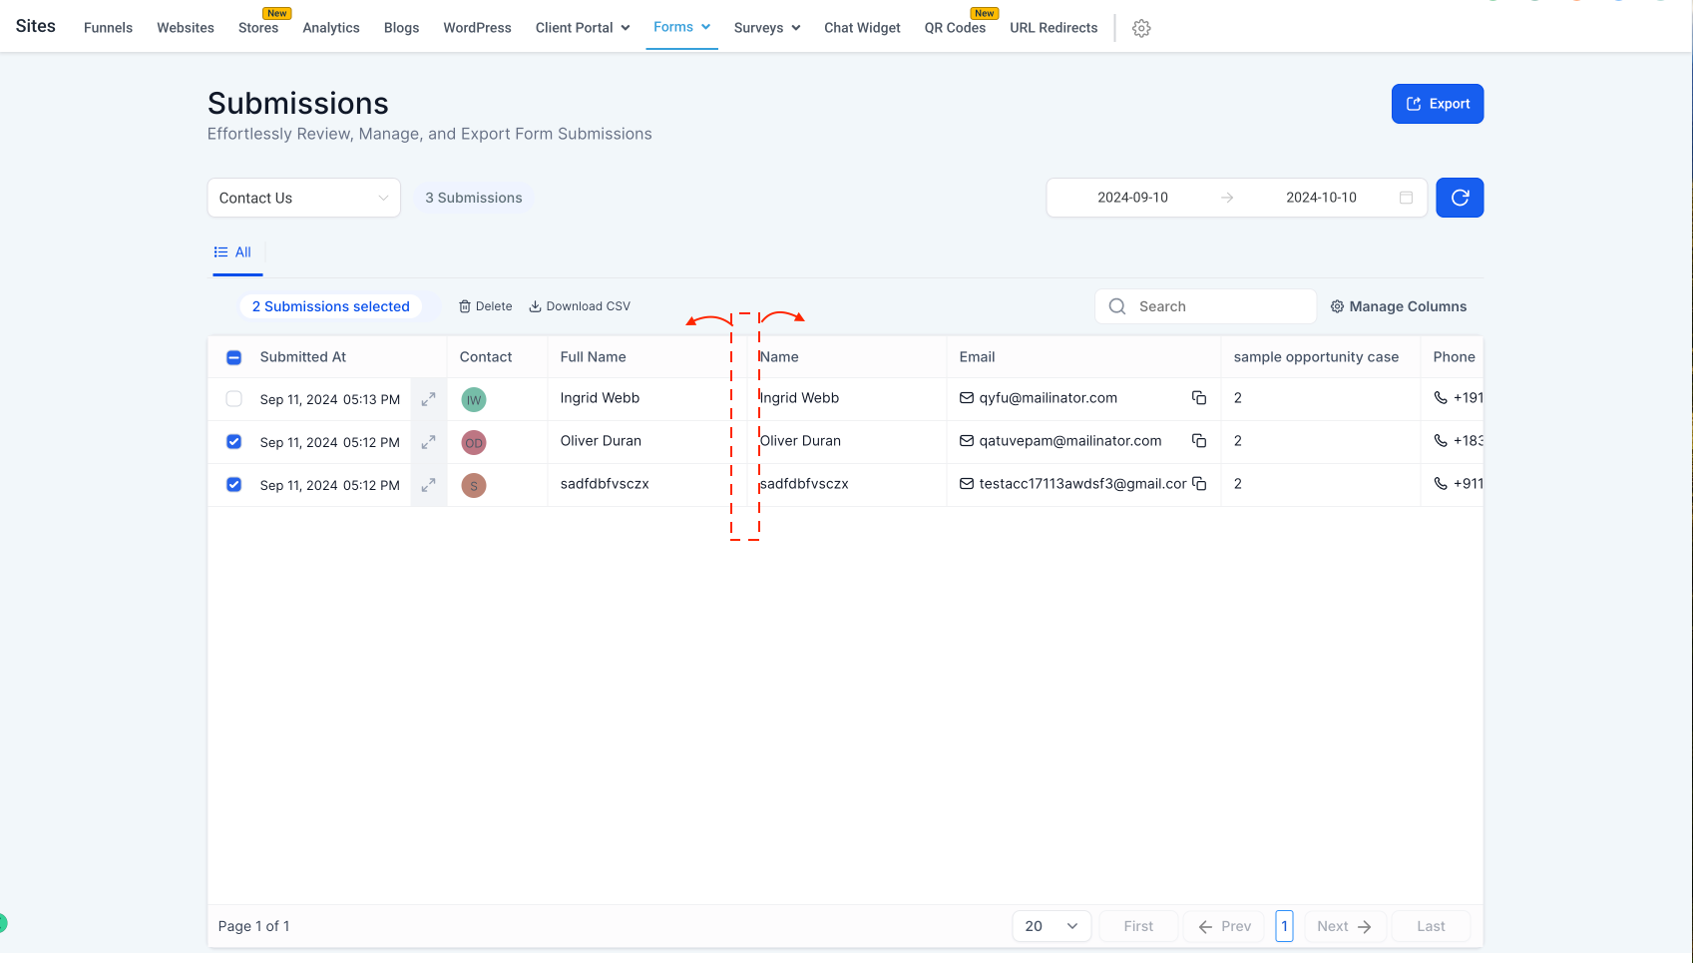The image size is (1693, 963).
Task: Select the All submissions tab
Action: click(x=233, y=252)
